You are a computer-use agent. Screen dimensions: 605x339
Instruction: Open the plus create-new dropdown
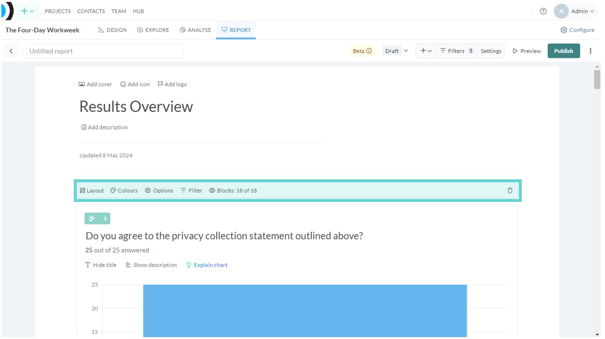[27, 11]
